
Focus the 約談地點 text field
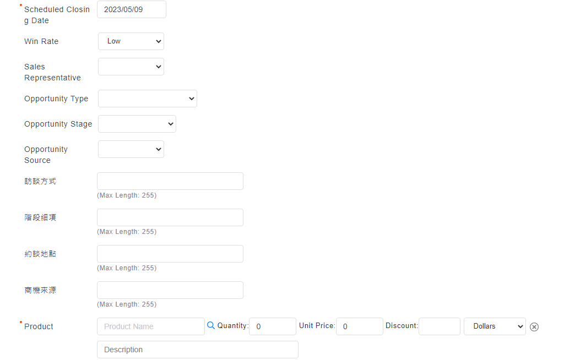tap(170, 254)
